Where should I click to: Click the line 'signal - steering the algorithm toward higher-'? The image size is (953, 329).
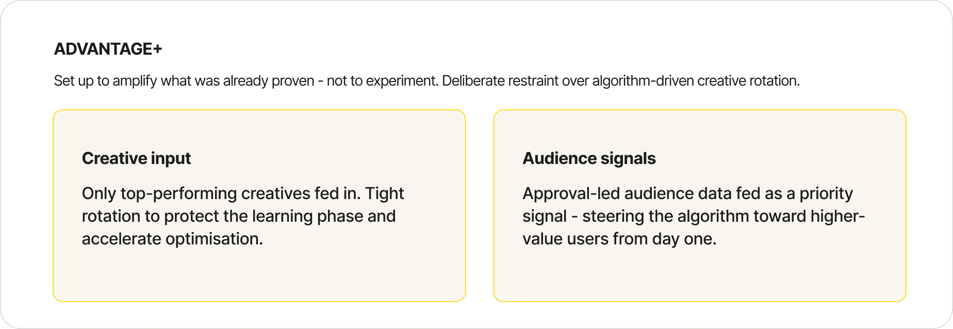coord(694,216)
